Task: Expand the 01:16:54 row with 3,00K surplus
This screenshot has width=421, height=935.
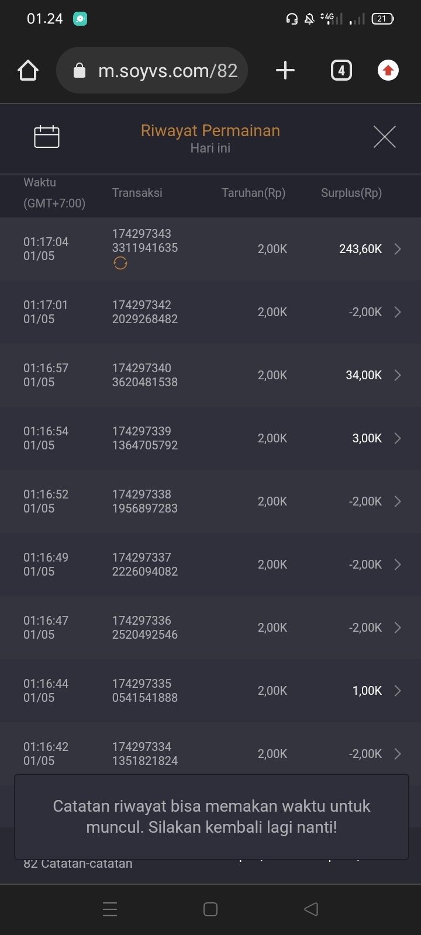Action: pos(398,438)
